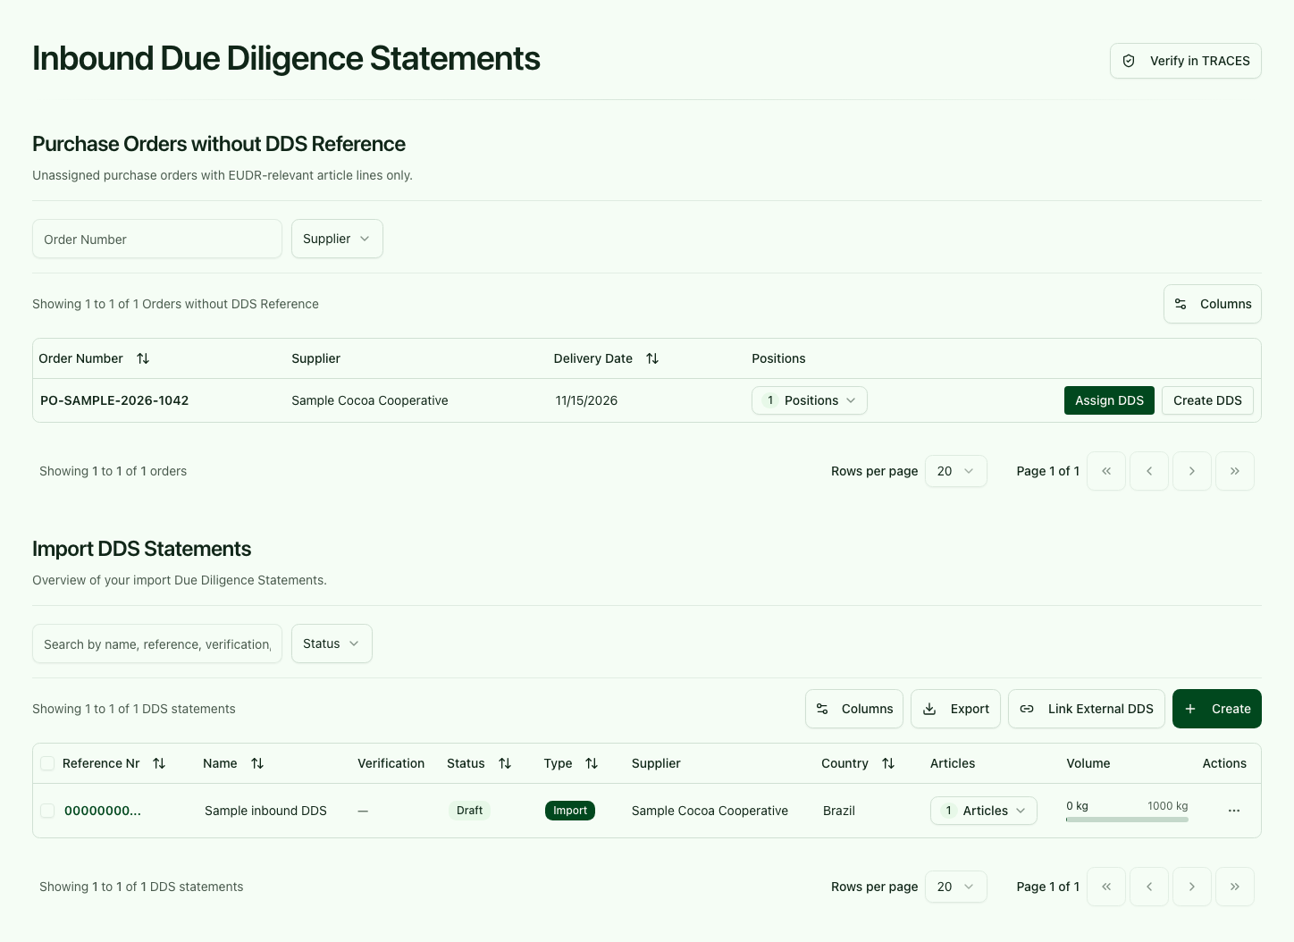The image size is (1294, 942).
Task: Select the Sample inbound DDS row checkbox
Action: coord(47,811)
